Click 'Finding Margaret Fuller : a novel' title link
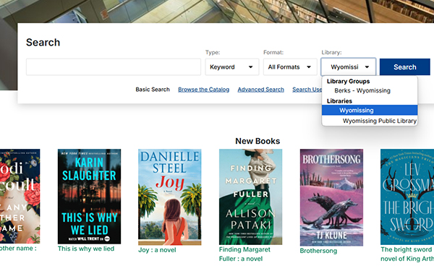 coord(244,254)
